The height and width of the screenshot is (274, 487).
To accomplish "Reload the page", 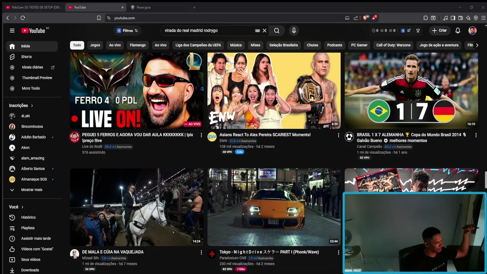I will tap(23, 18).
